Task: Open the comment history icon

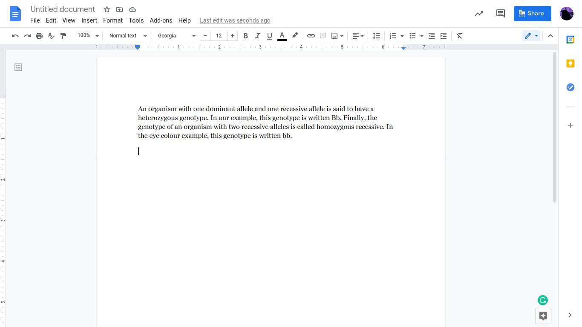Action: (501, 14)
